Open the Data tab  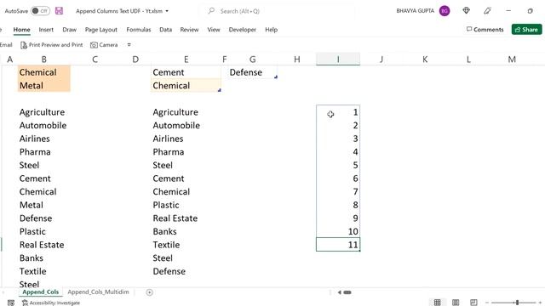(x=166, y=30)
